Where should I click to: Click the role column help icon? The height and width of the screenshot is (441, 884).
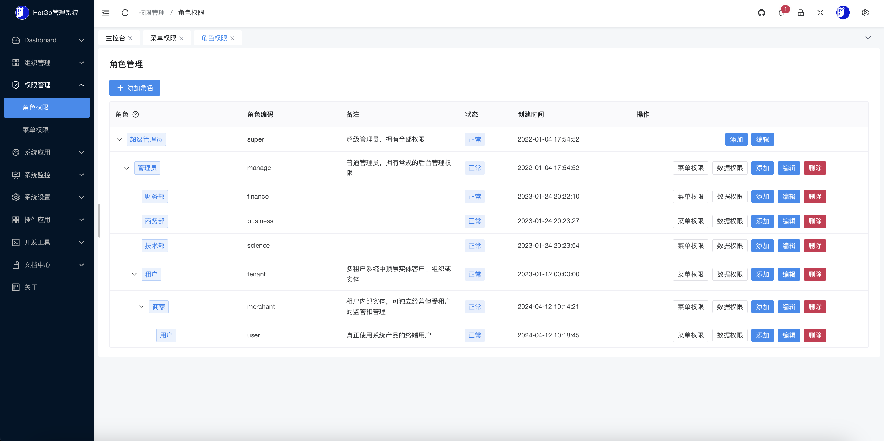135,114
